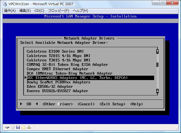
Task: Minimize the Virtual PC window
Action: (156, 3)
